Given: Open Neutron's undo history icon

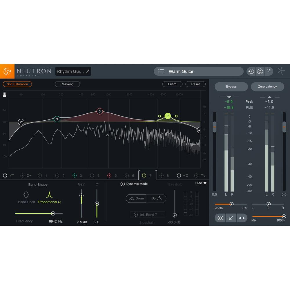Looking at the screenshot, I should coord(251,71).
